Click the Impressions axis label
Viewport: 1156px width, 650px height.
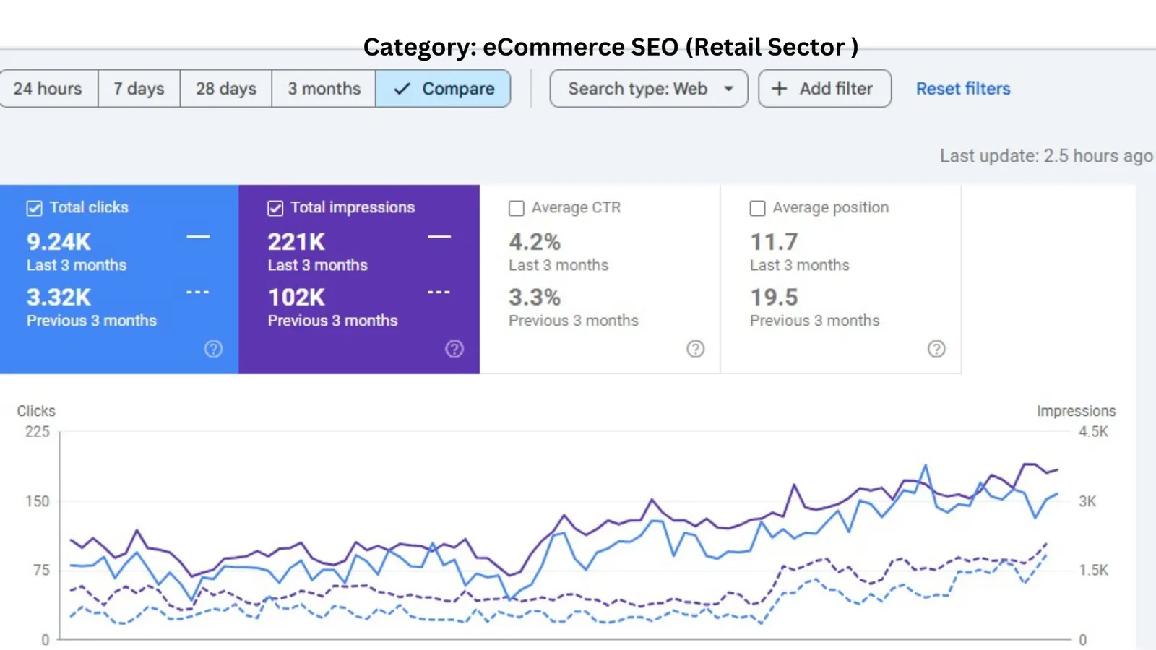point(1076,411)
